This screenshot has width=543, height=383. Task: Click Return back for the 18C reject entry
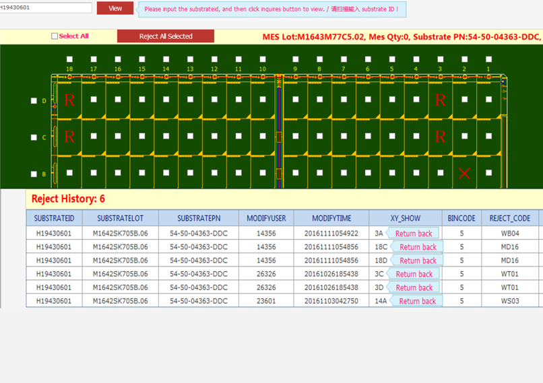[418, 247]
